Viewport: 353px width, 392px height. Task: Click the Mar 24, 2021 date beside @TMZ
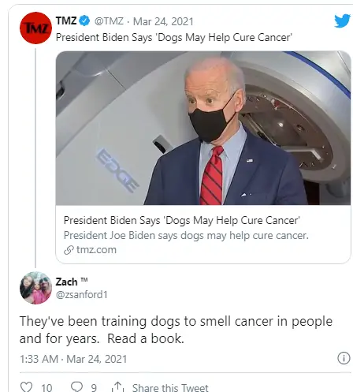pos(163,21)
